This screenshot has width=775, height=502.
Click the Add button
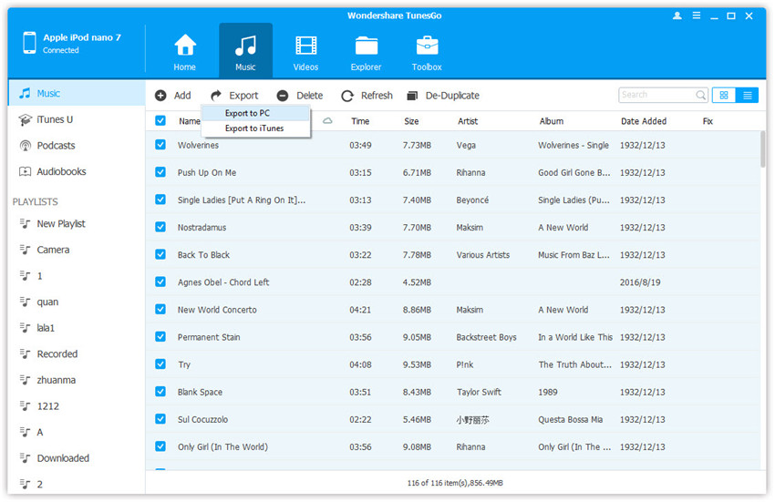click(173, 96)
